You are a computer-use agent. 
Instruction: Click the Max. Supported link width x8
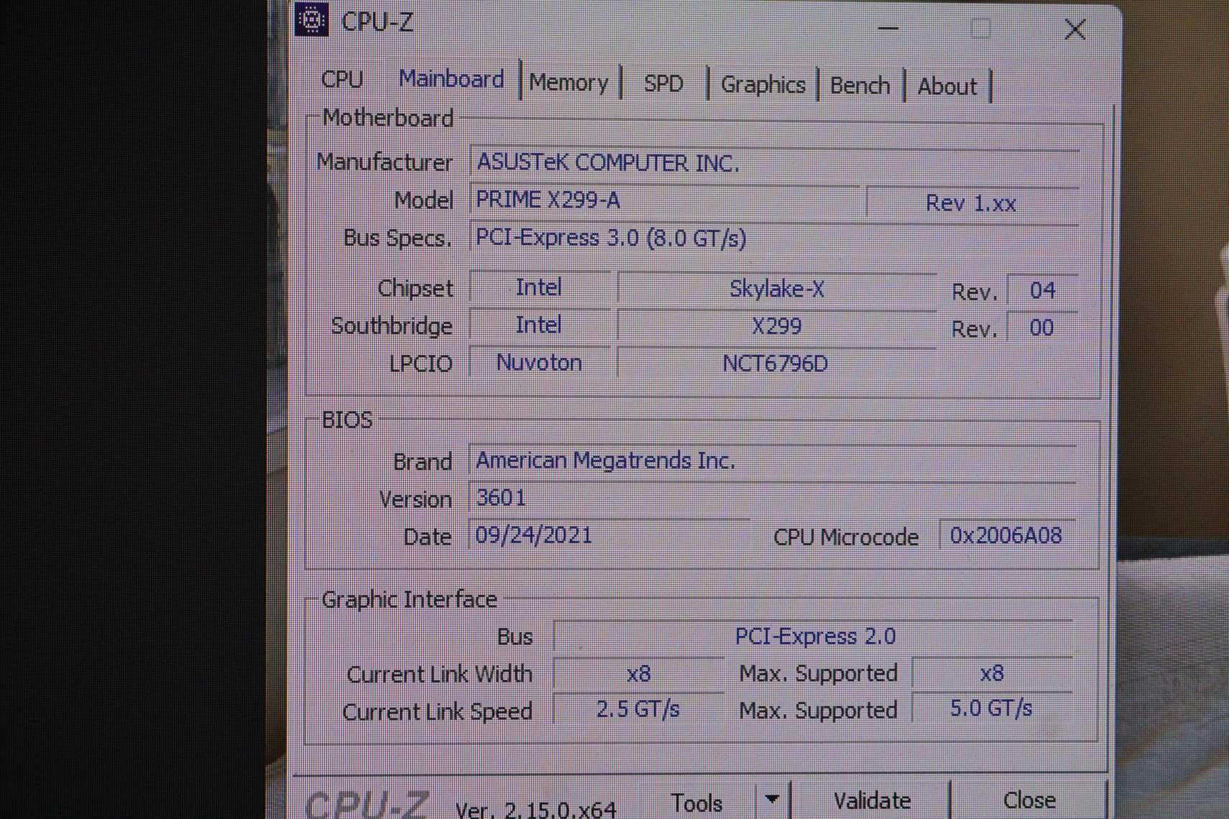(x=992, y=673)
